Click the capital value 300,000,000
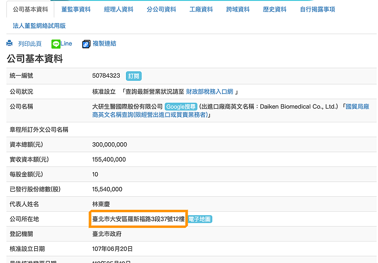Image resolution: width=378 pixels, height=263 pixels. coord(109,145)
